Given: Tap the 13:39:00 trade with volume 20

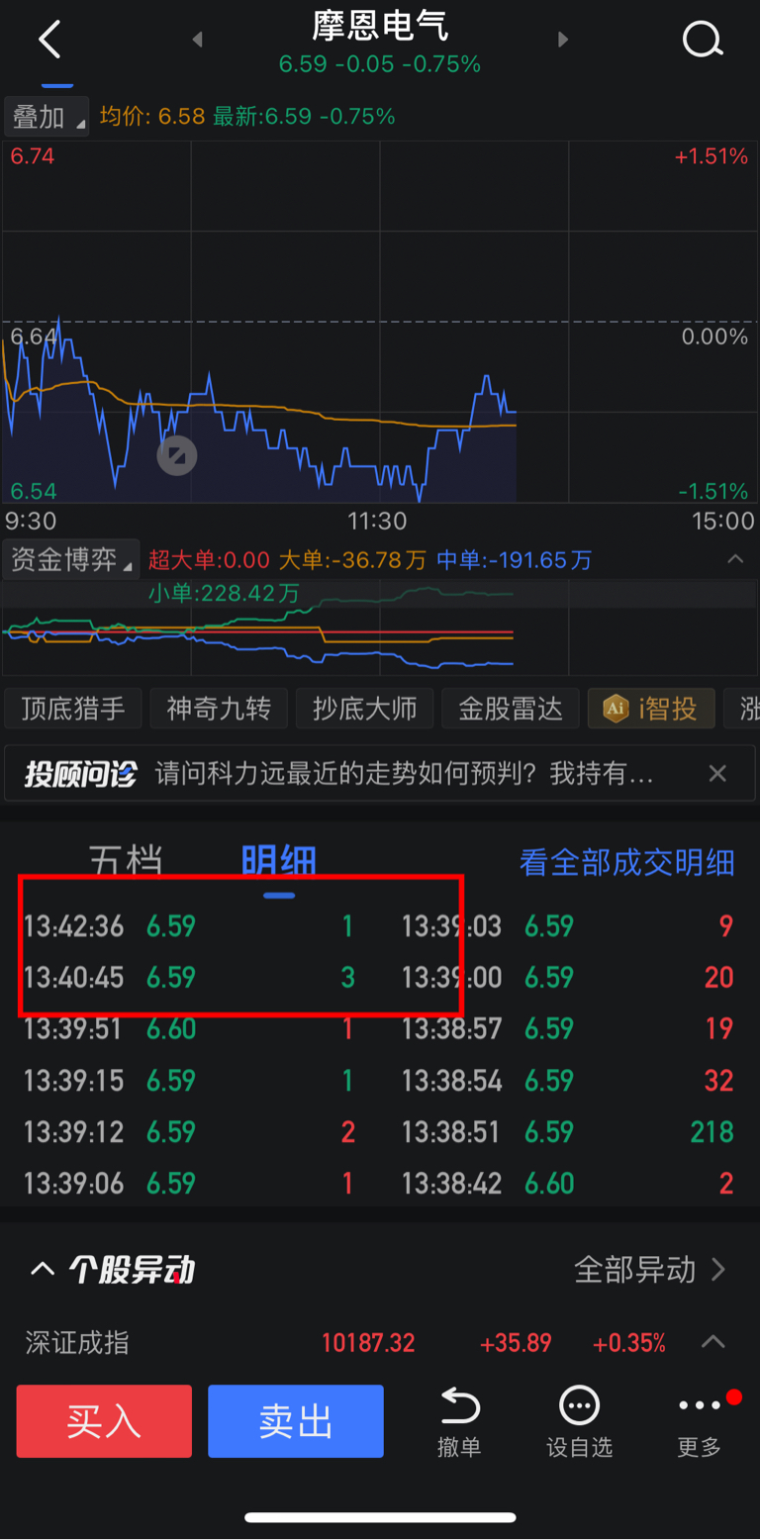Looking at the screenshot, I should tap(568, 978).
